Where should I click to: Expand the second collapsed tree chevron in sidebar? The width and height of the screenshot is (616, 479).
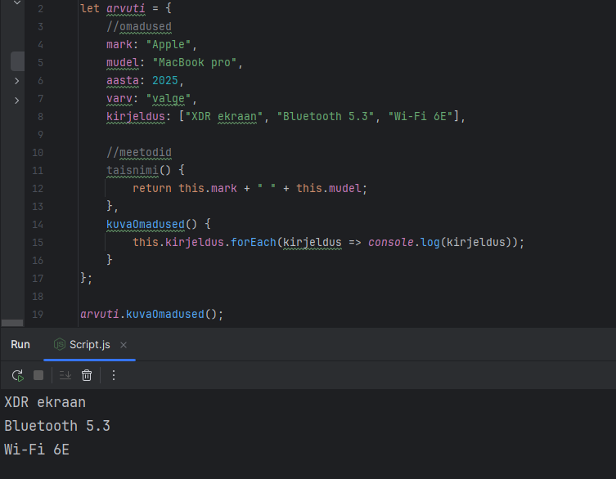[17, 100]
